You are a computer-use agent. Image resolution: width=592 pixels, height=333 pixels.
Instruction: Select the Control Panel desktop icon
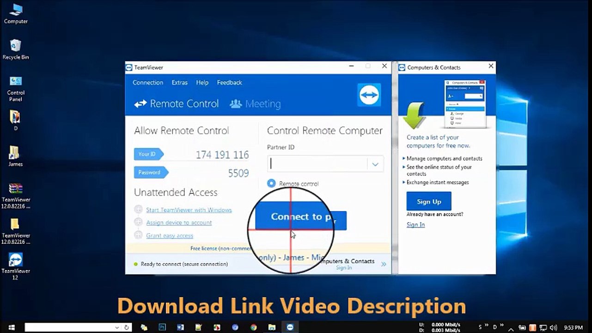click(x=16, y=89)
